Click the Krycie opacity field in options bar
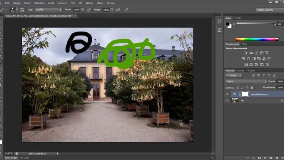The image size is (284, 160). coord(77,10)
